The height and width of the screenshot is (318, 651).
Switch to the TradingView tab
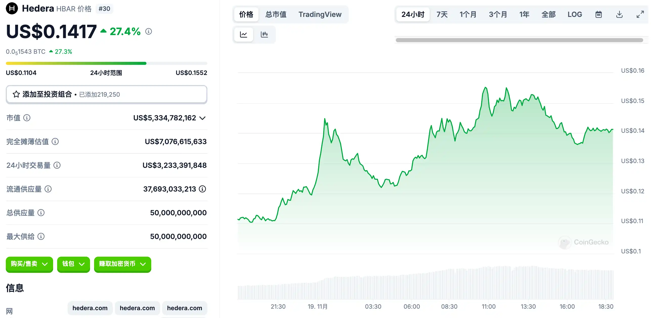pyautogui.click(x=320, y=14)
